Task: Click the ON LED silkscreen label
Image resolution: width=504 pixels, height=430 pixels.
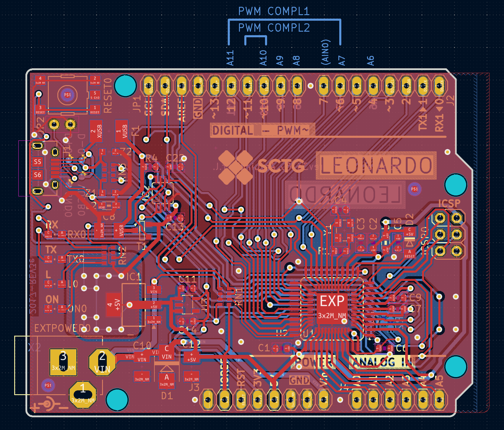Action: pos(52,300)
